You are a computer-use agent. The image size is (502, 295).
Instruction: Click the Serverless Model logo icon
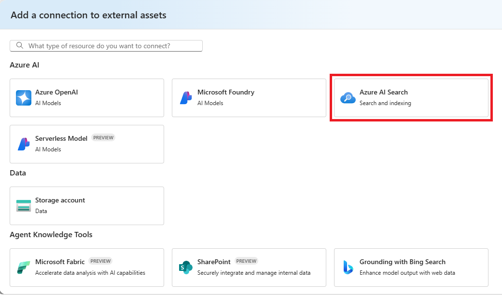(x=24, y=144)
